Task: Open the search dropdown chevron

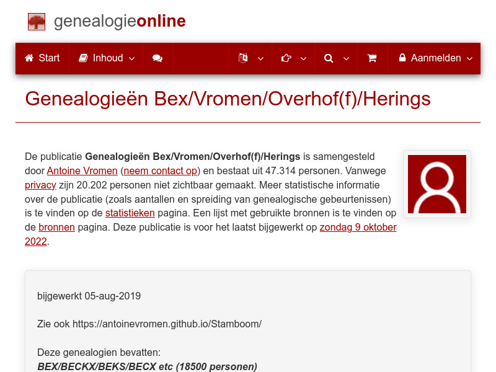Action: [346, 59]
